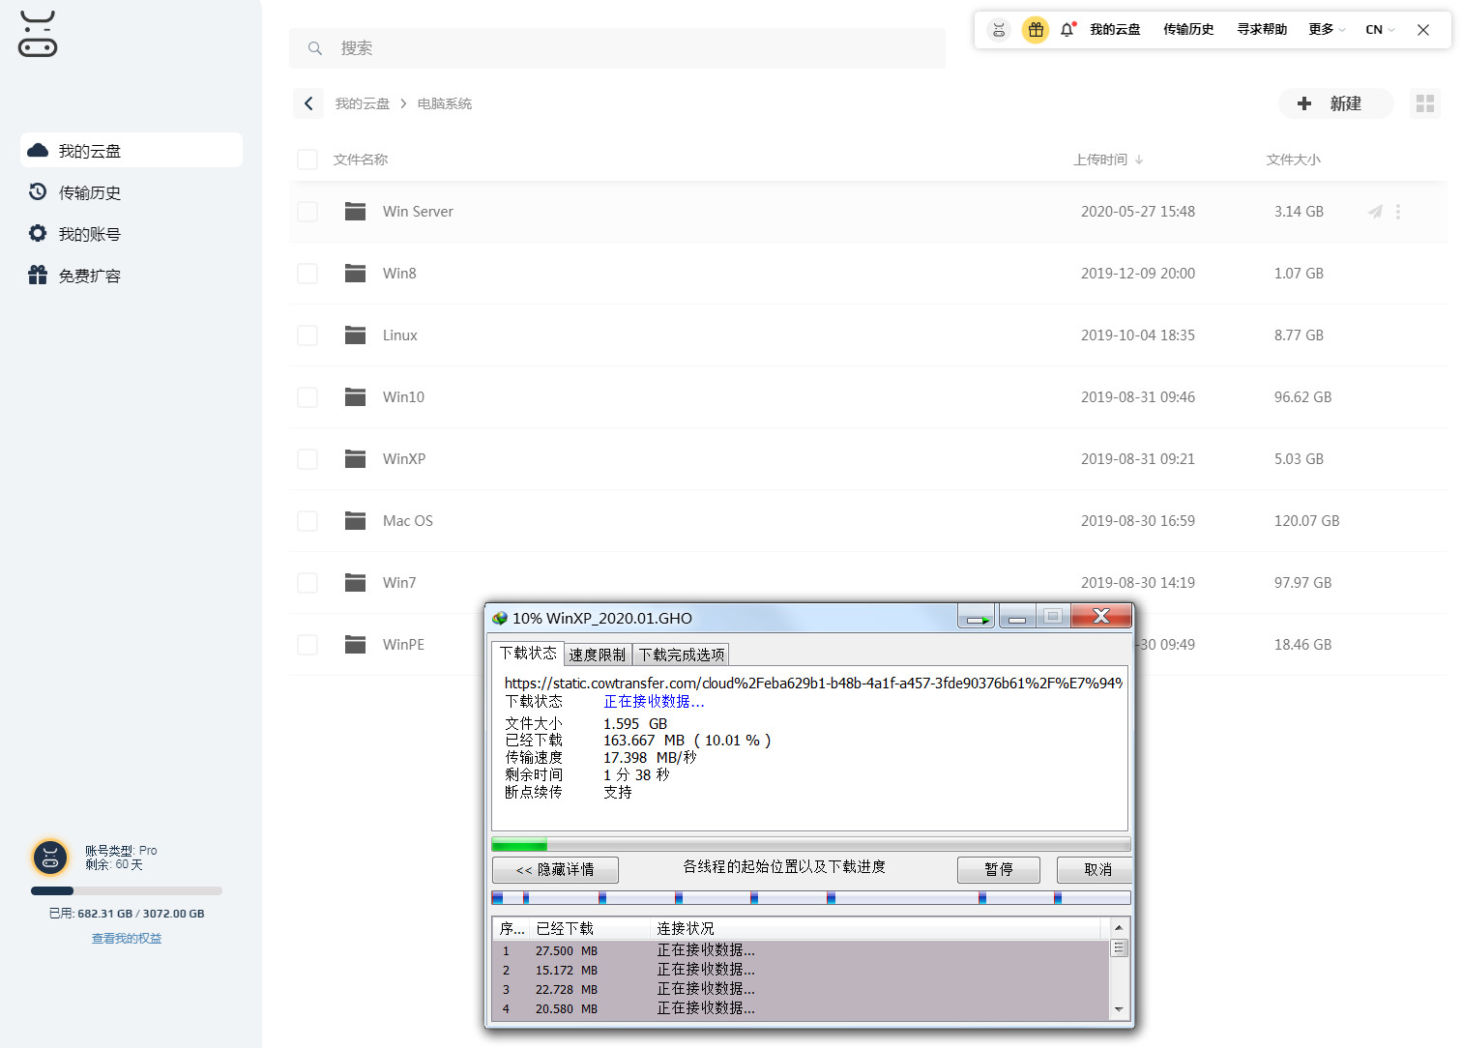This screenshot has height=1048, width=1462.
Task: Check the Linux row checkbox
Action: pyautogui.click(x=307, y=335)
